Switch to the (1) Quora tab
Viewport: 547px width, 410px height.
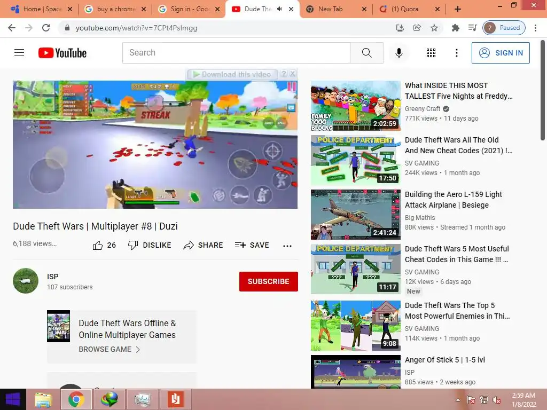pyautogui.click(x=405, y=9)
